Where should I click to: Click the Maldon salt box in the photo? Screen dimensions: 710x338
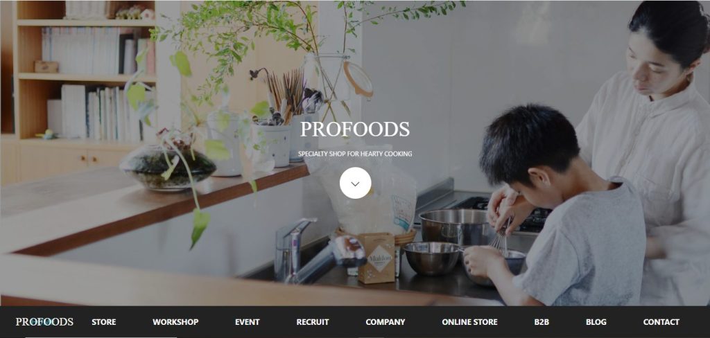(x=376, y=258)
